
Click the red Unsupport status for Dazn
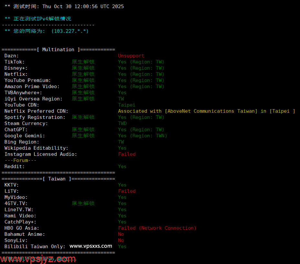131,56
